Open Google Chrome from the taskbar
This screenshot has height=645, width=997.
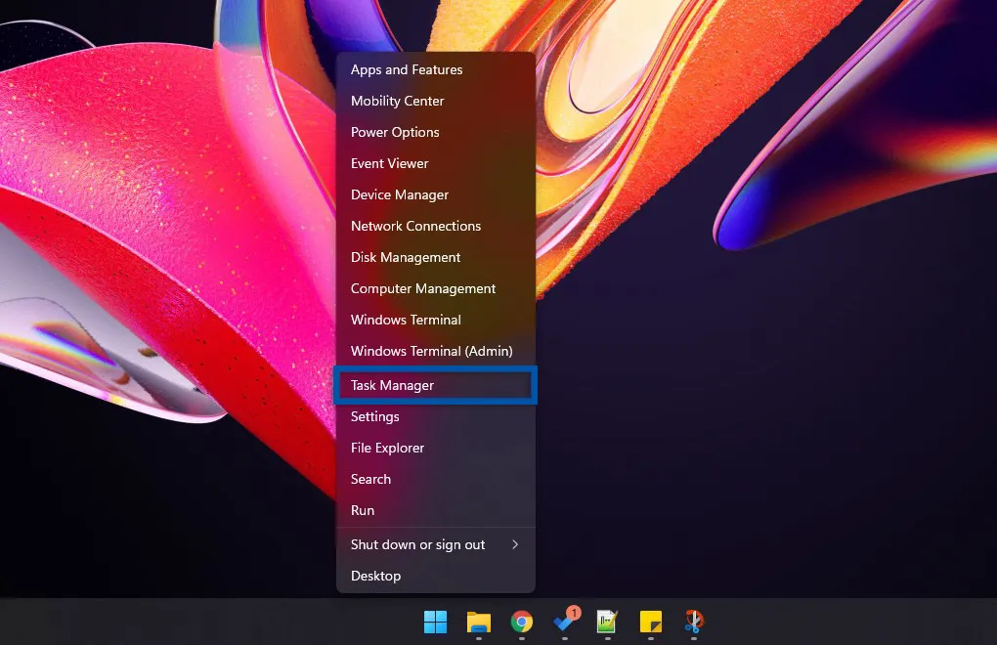[x=521, y=623]
